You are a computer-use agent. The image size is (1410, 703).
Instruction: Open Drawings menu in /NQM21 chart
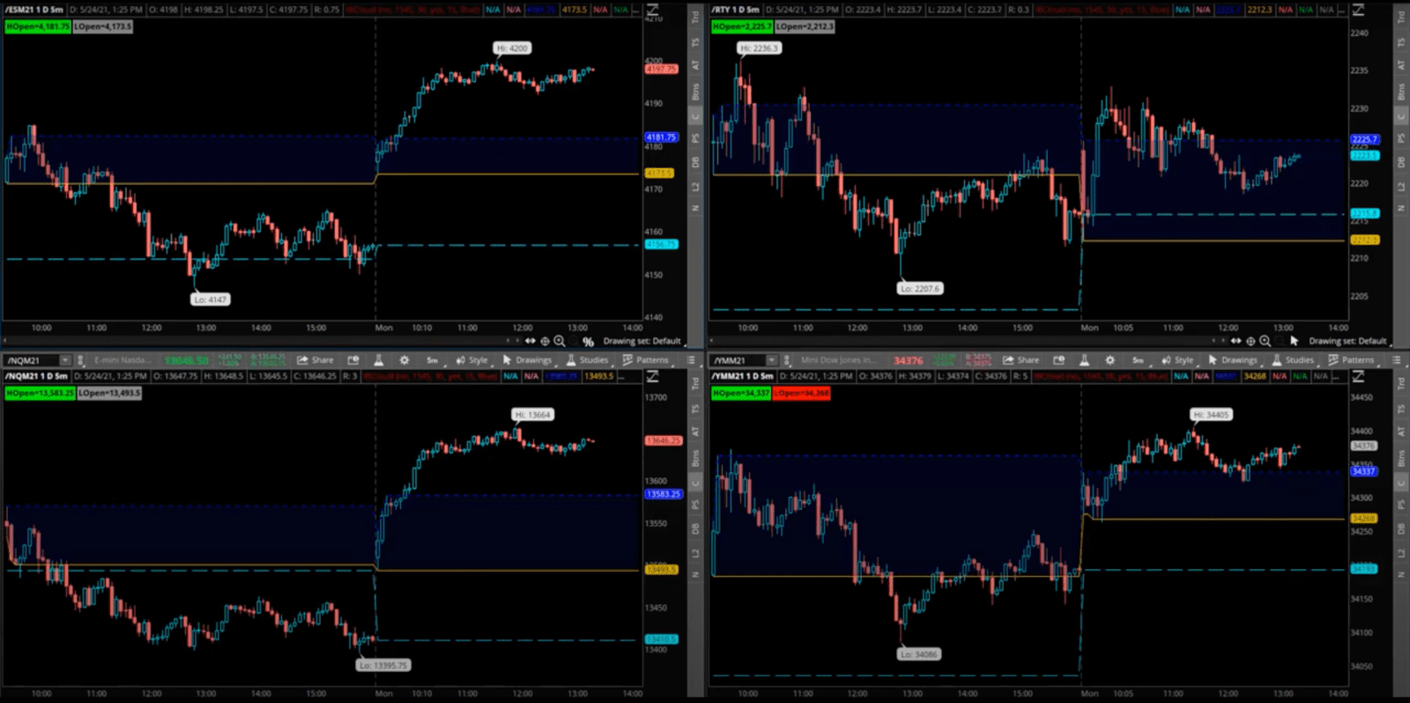(527, 360)
